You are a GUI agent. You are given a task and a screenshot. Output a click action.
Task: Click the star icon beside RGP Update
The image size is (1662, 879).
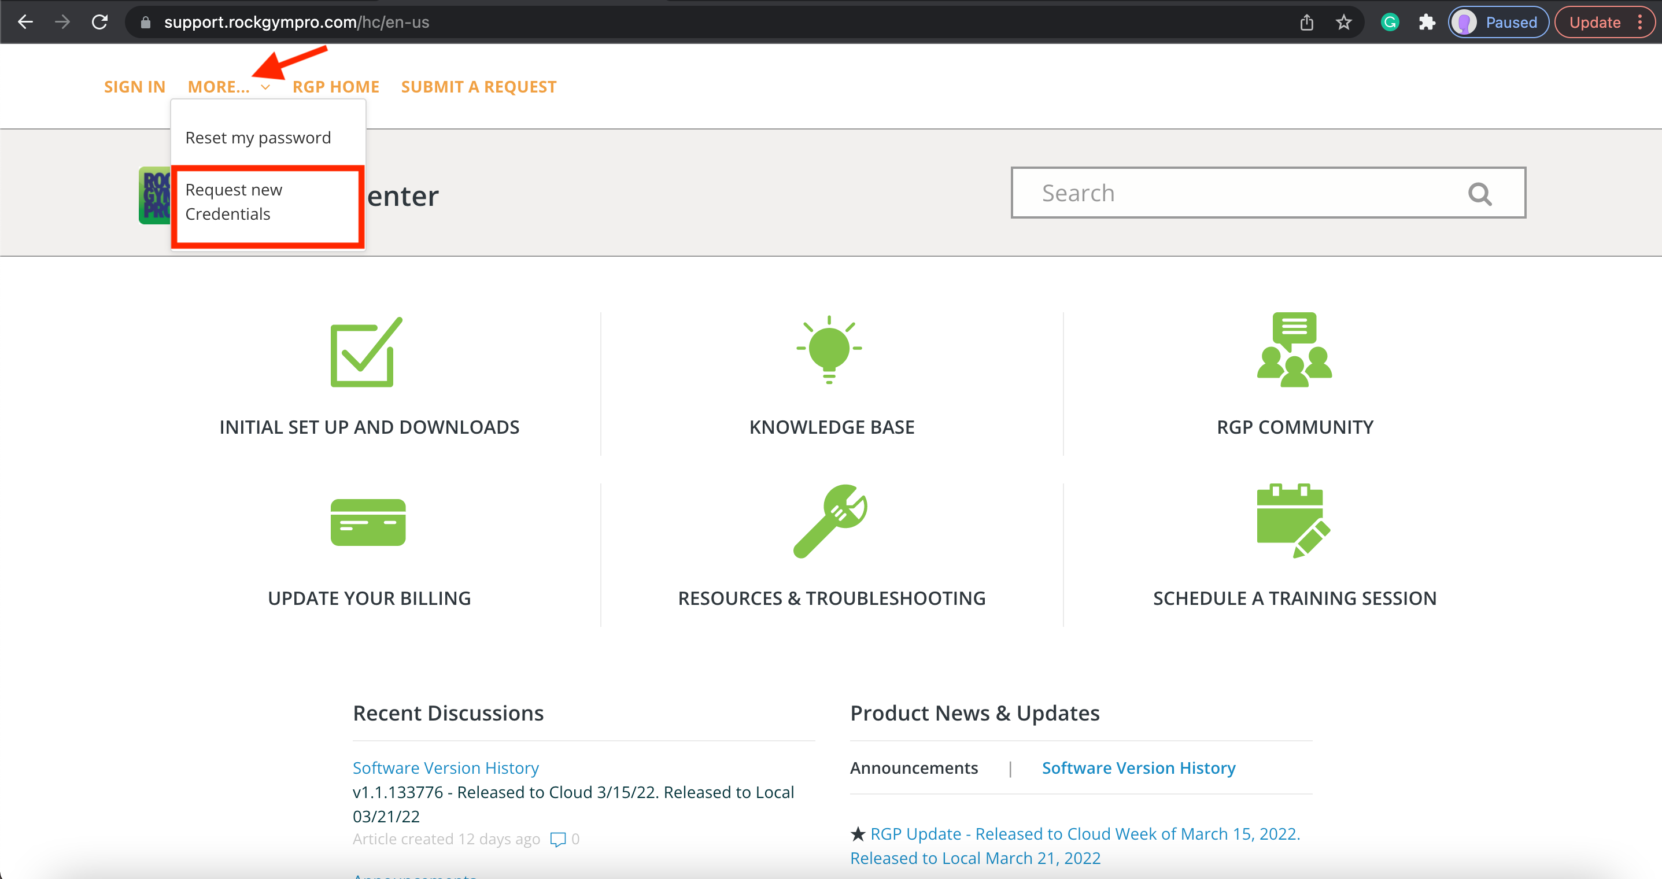click(x=858, y=834)
